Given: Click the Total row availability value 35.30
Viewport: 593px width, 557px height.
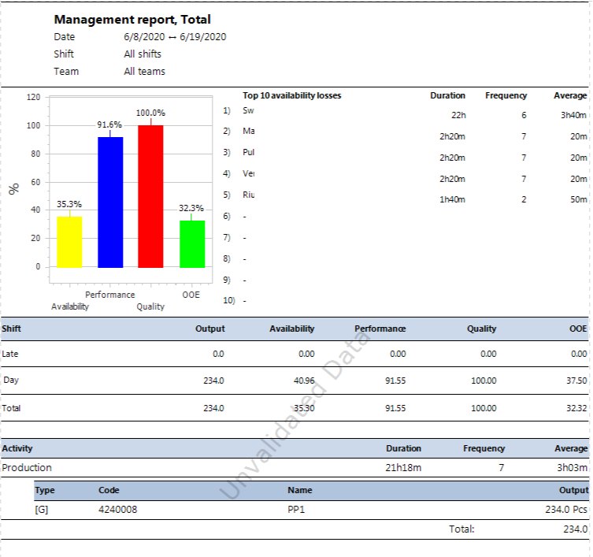Looking at the screenshot, I should click(303, 408).
